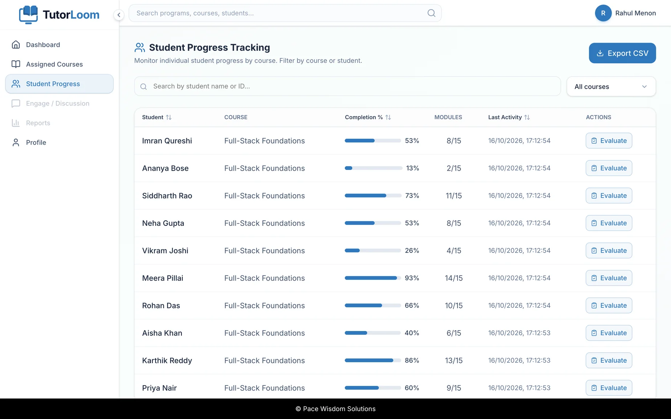Click the MODULES column header text

[448, 117]
